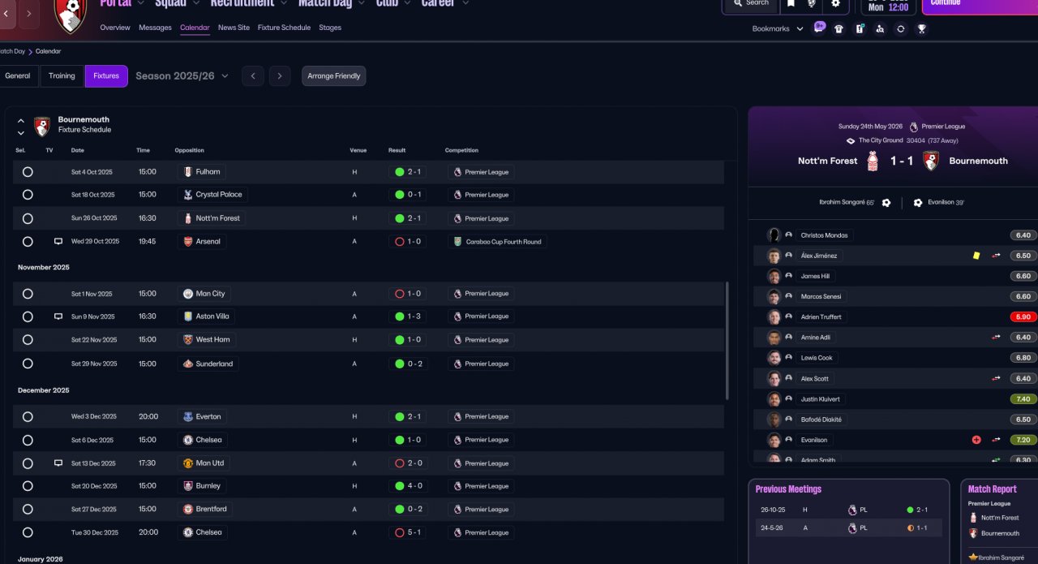1038x564 pixels.
Task: Click the fixture list vertical scrollbar
Action: click(x=727, y=341)
